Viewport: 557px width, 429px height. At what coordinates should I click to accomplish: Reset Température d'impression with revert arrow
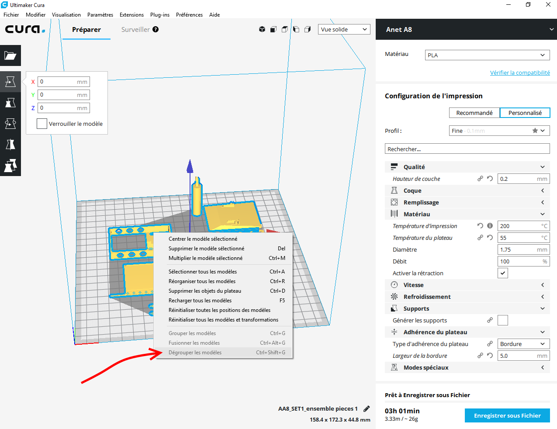(x=480, y=226)
